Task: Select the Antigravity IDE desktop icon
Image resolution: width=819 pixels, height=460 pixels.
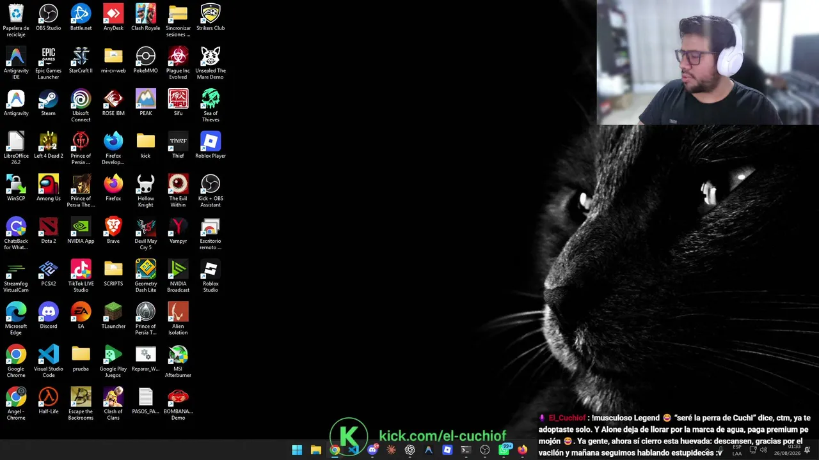Action: [x=16, y=63]
